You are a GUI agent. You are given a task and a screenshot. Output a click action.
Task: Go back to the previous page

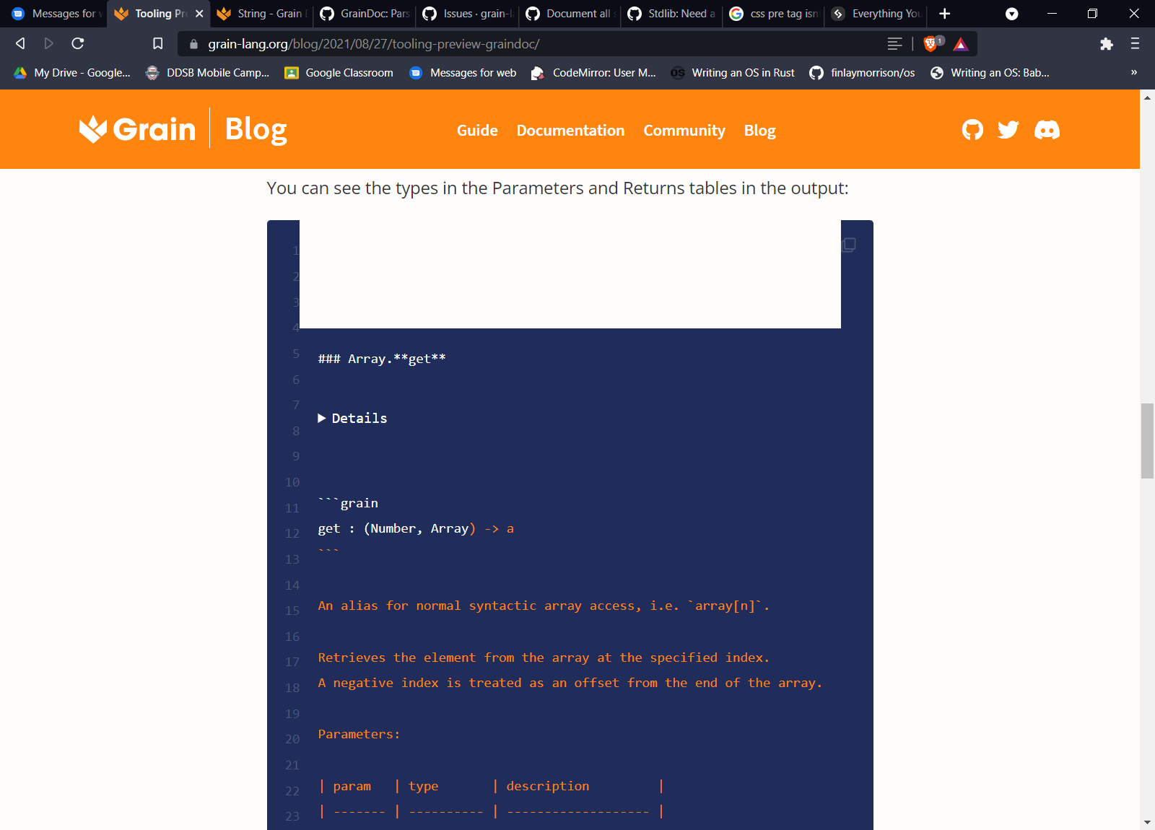(x=20, y=44)
